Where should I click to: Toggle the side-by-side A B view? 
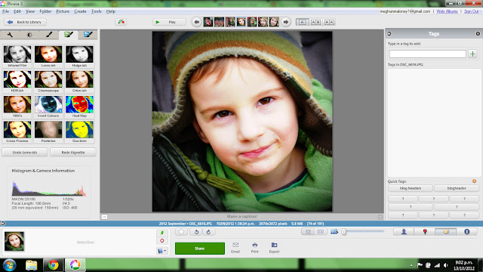pos(315,22)
